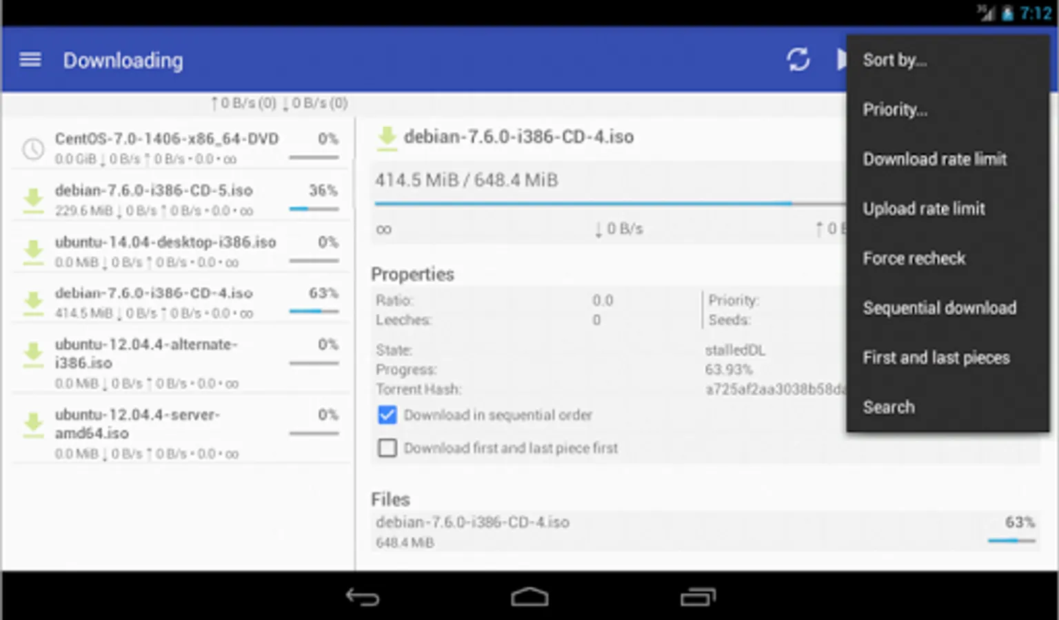Tap Android back navigation button
Image resolution: width=1059 pixels, height=620 pixels.
[x=363, y=597]
